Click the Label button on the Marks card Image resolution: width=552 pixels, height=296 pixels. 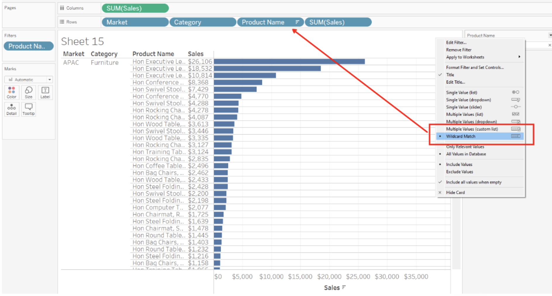point(45,92)
